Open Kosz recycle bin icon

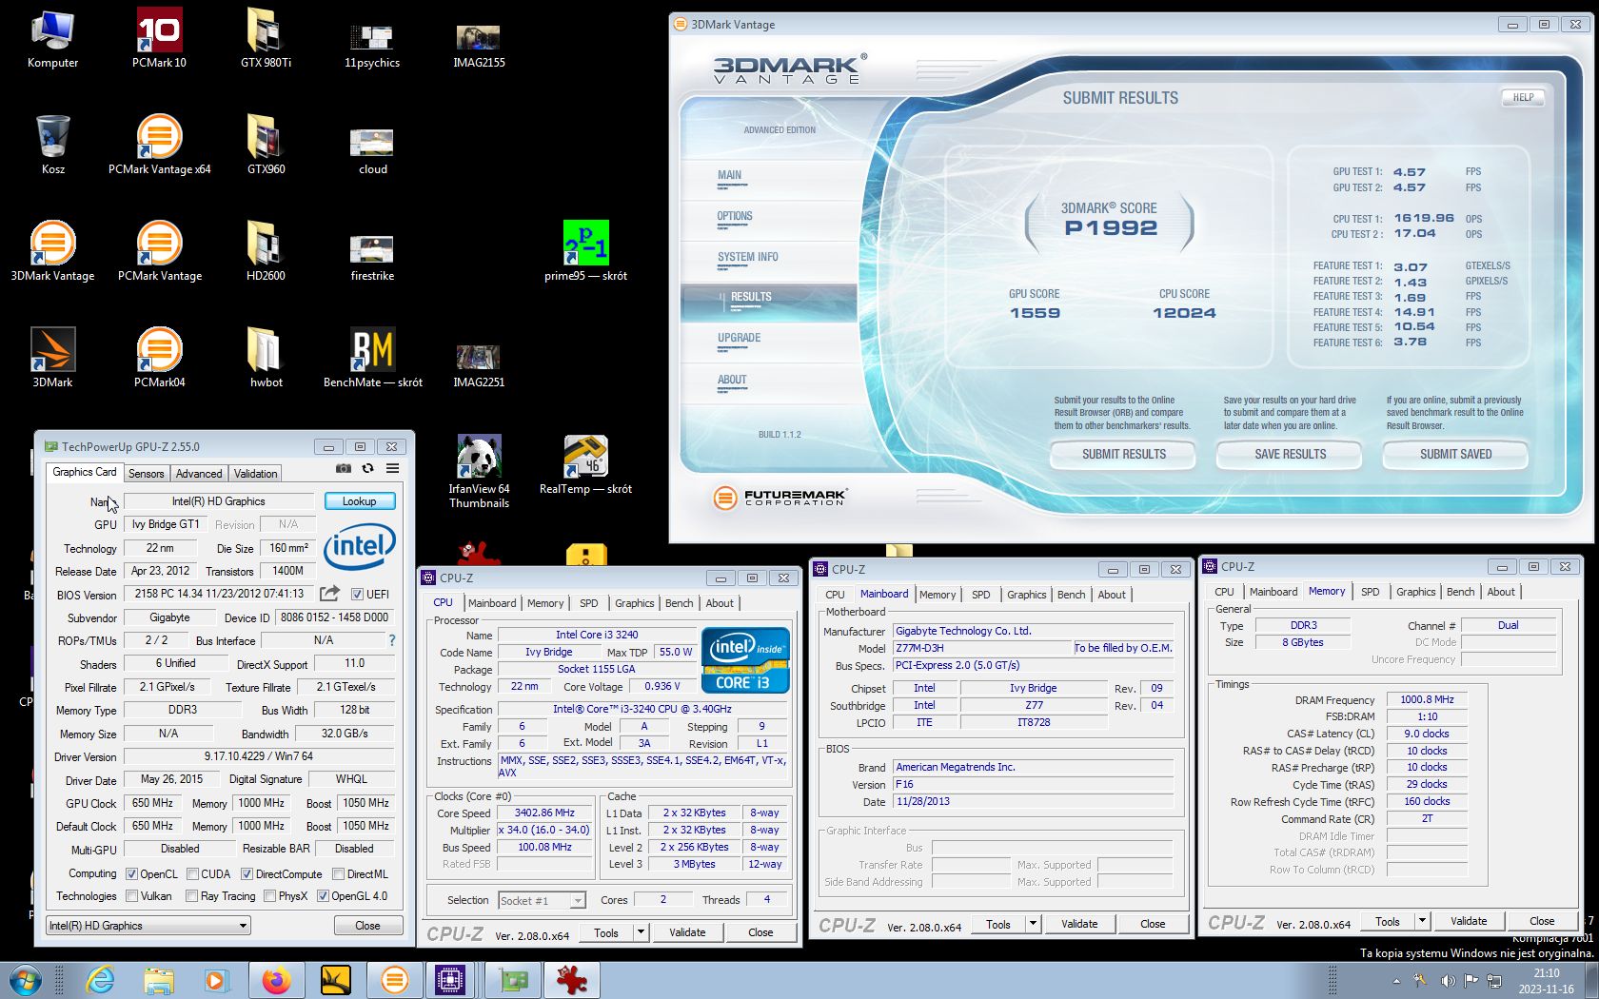coord(52,145)
